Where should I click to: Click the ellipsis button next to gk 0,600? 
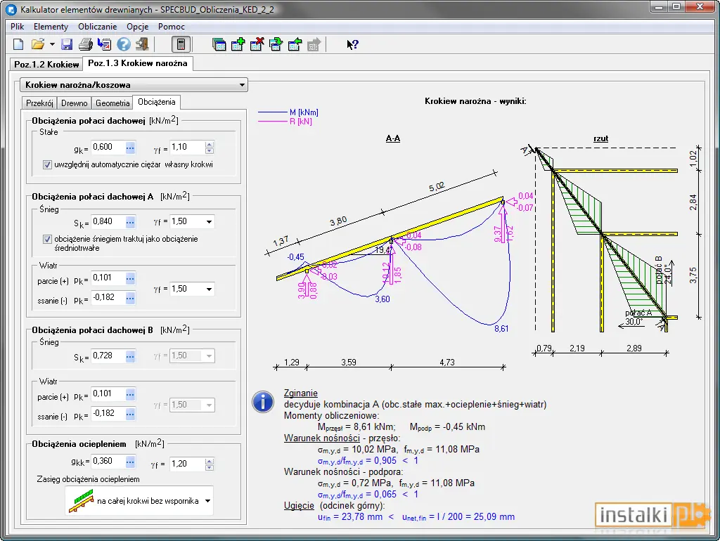coord(130,148)
